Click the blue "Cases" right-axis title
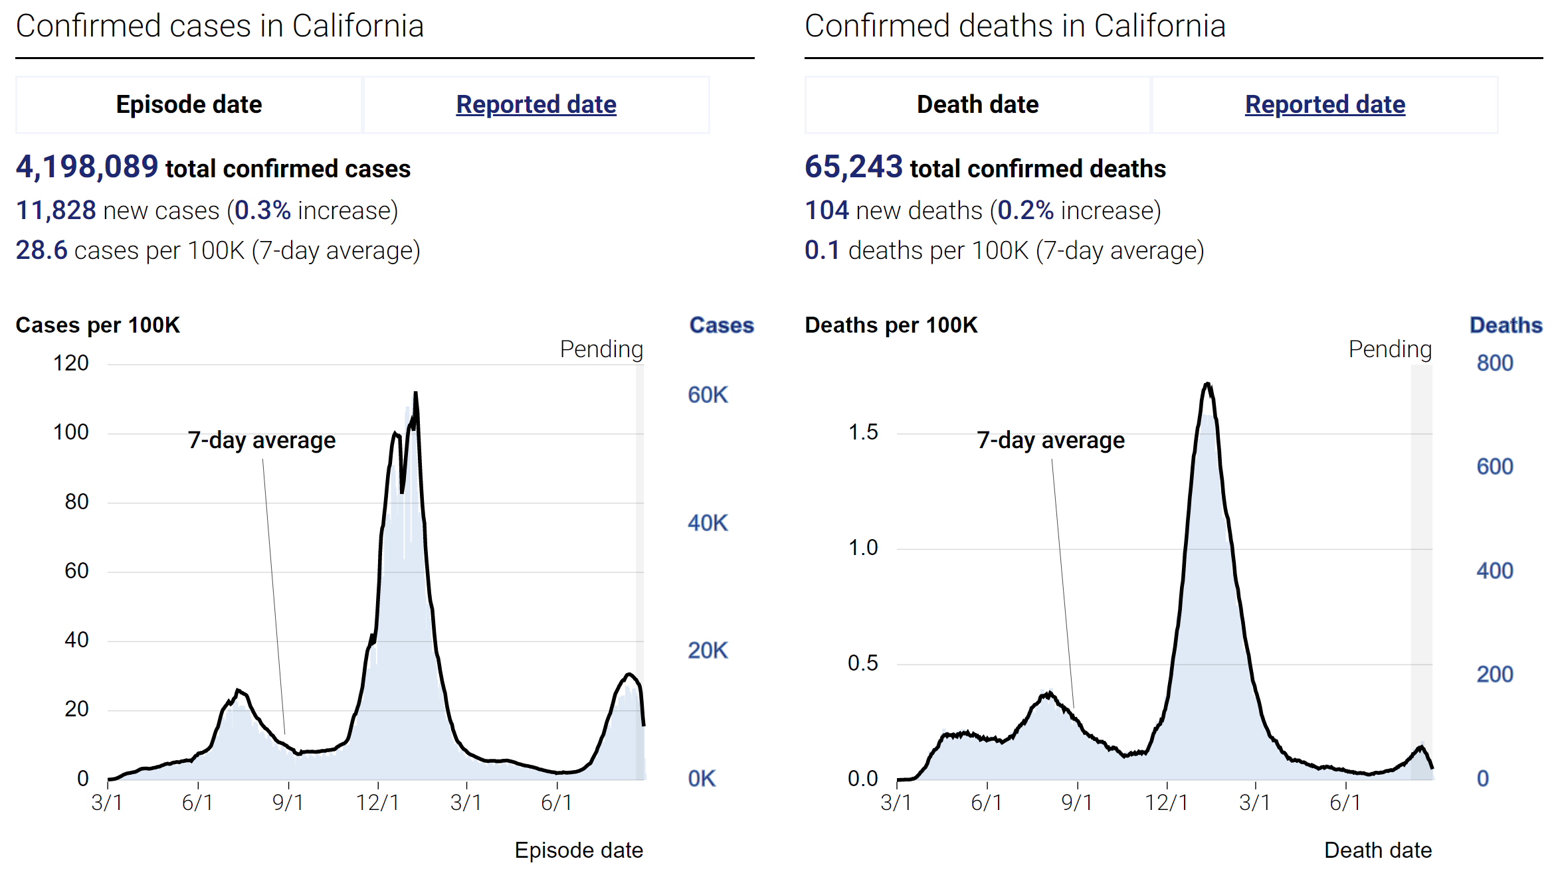This screenshot has height=883, width=1556. point(722,325)
